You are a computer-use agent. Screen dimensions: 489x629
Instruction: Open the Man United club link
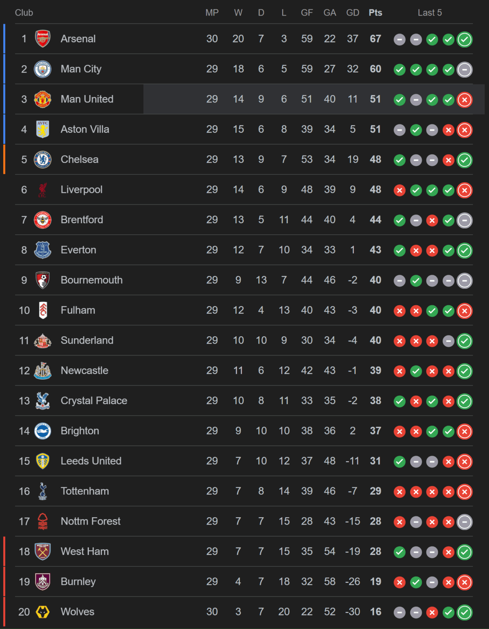[x=86, y=99]
